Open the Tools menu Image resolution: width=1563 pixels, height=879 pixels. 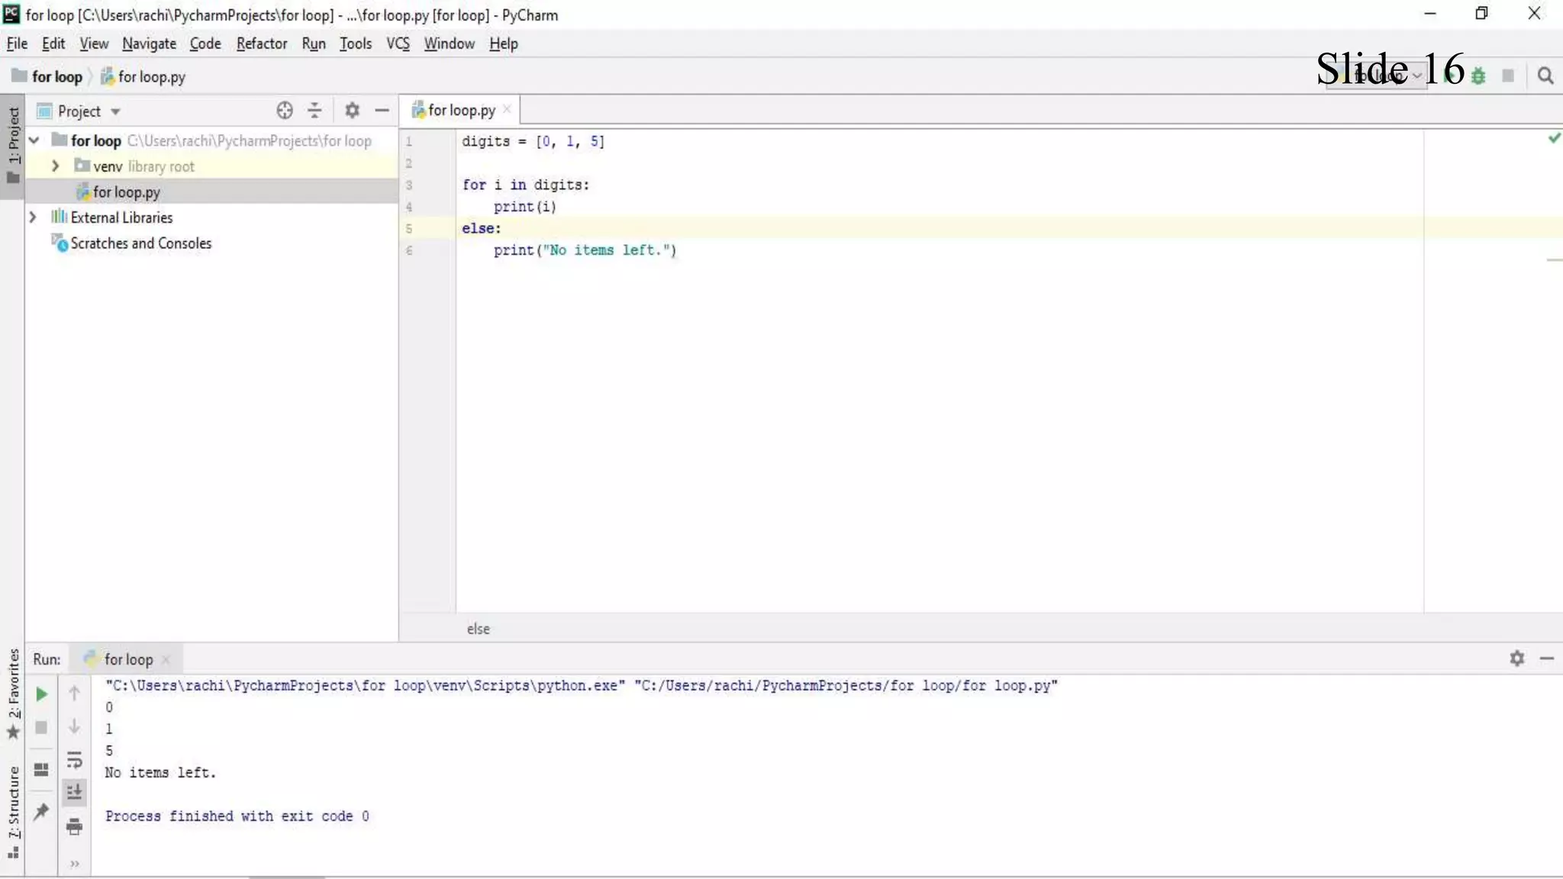[356, 43]
